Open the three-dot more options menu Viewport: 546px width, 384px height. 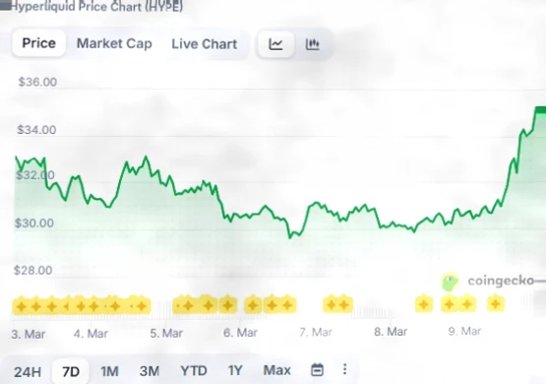click(x=344, y=369)
